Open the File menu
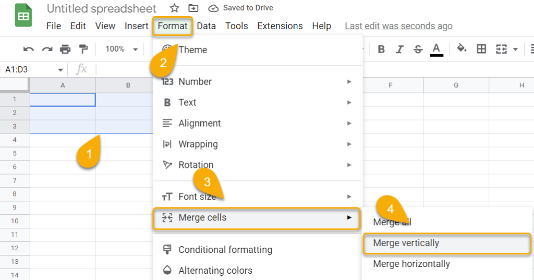This screenshot has width=534, height=280. 54,26
